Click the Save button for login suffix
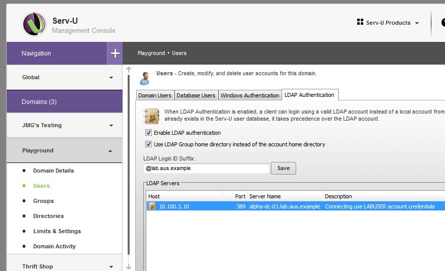This screenshot has height=271, width=445. [283, 168]
